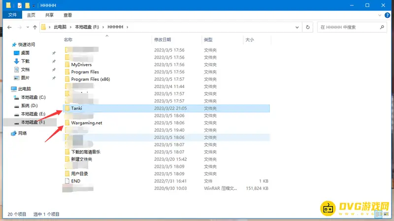Click the Tanki folder icon
394x221 pixels.
(x=67, y=108)
